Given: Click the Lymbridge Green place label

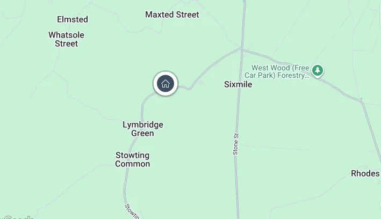Looking at the screenshot, I should 143,129.
